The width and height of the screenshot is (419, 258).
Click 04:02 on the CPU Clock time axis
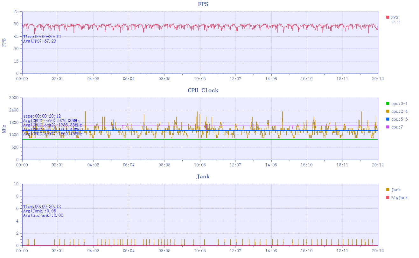click(93, 165)
